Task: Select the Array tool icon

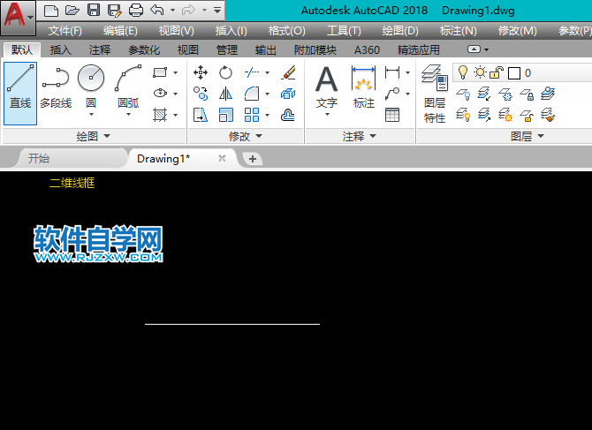Action: click(252, 115)
